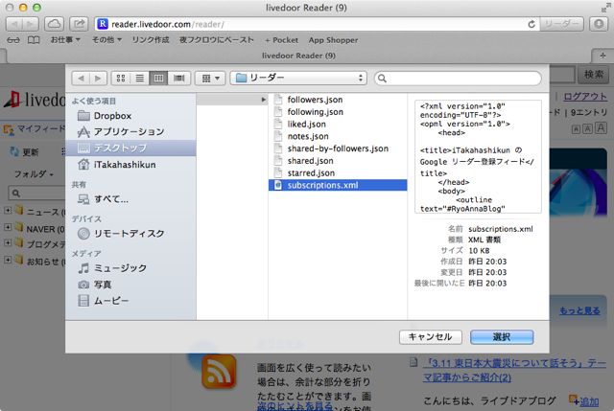Click the リーダー button in address bar
The width and height of the screenshot is (614, 411).
pyautogui.click(x=561, y=24)
